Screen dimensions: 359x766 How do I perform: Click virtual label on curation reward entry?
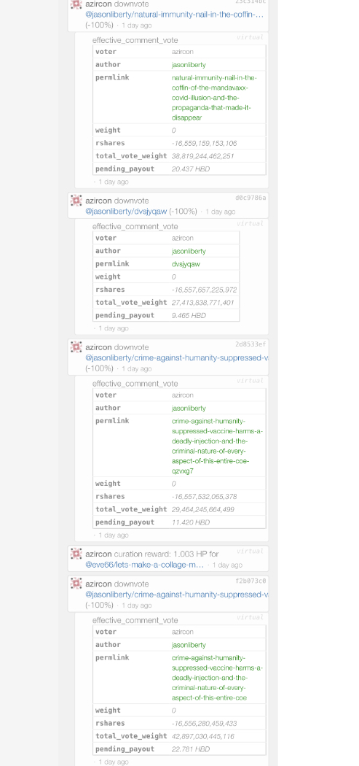(x=250, y=551)
